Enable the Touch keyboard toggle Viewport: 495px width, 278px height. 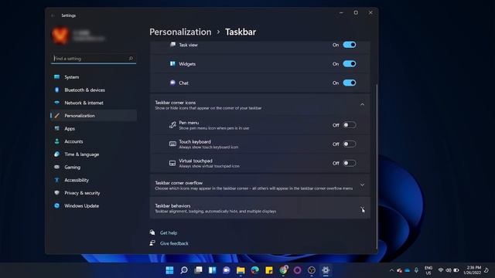[x=349, y=144]
